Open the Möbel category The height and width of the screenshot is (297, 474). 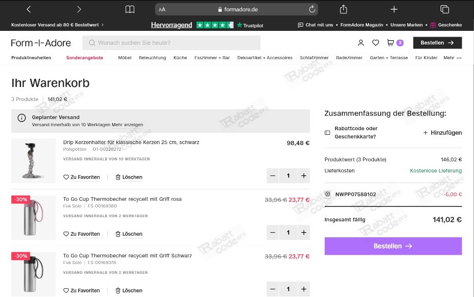tap(125, 58)
